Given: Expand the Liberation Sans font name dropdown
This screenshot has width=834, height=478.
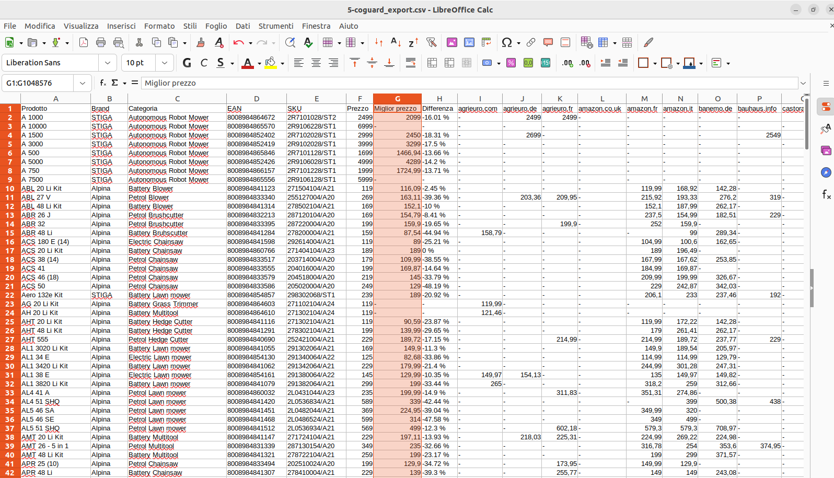Looking at the screenshot, I should pyautogui.click(x=108, y=63).
